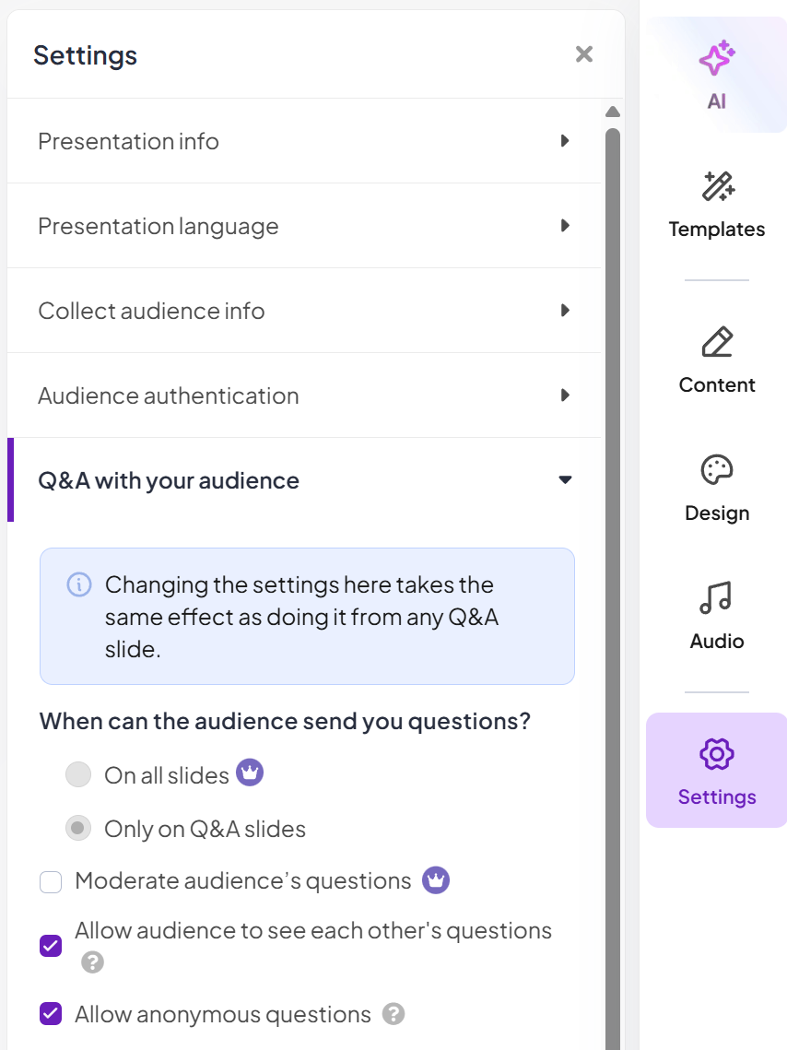
Task: Expand the Presentation language section
Action: click(304, 226)
